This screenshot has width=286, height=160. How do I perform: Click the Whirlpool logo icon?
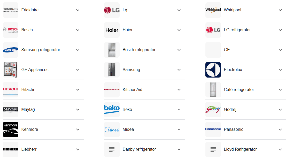click(x=213, y=10)
